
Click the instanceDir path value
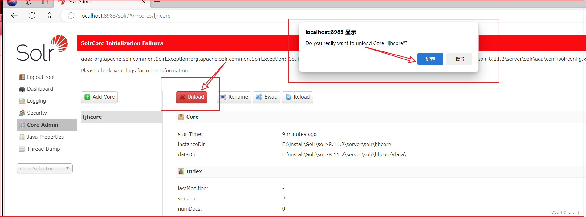coord(336,144)
